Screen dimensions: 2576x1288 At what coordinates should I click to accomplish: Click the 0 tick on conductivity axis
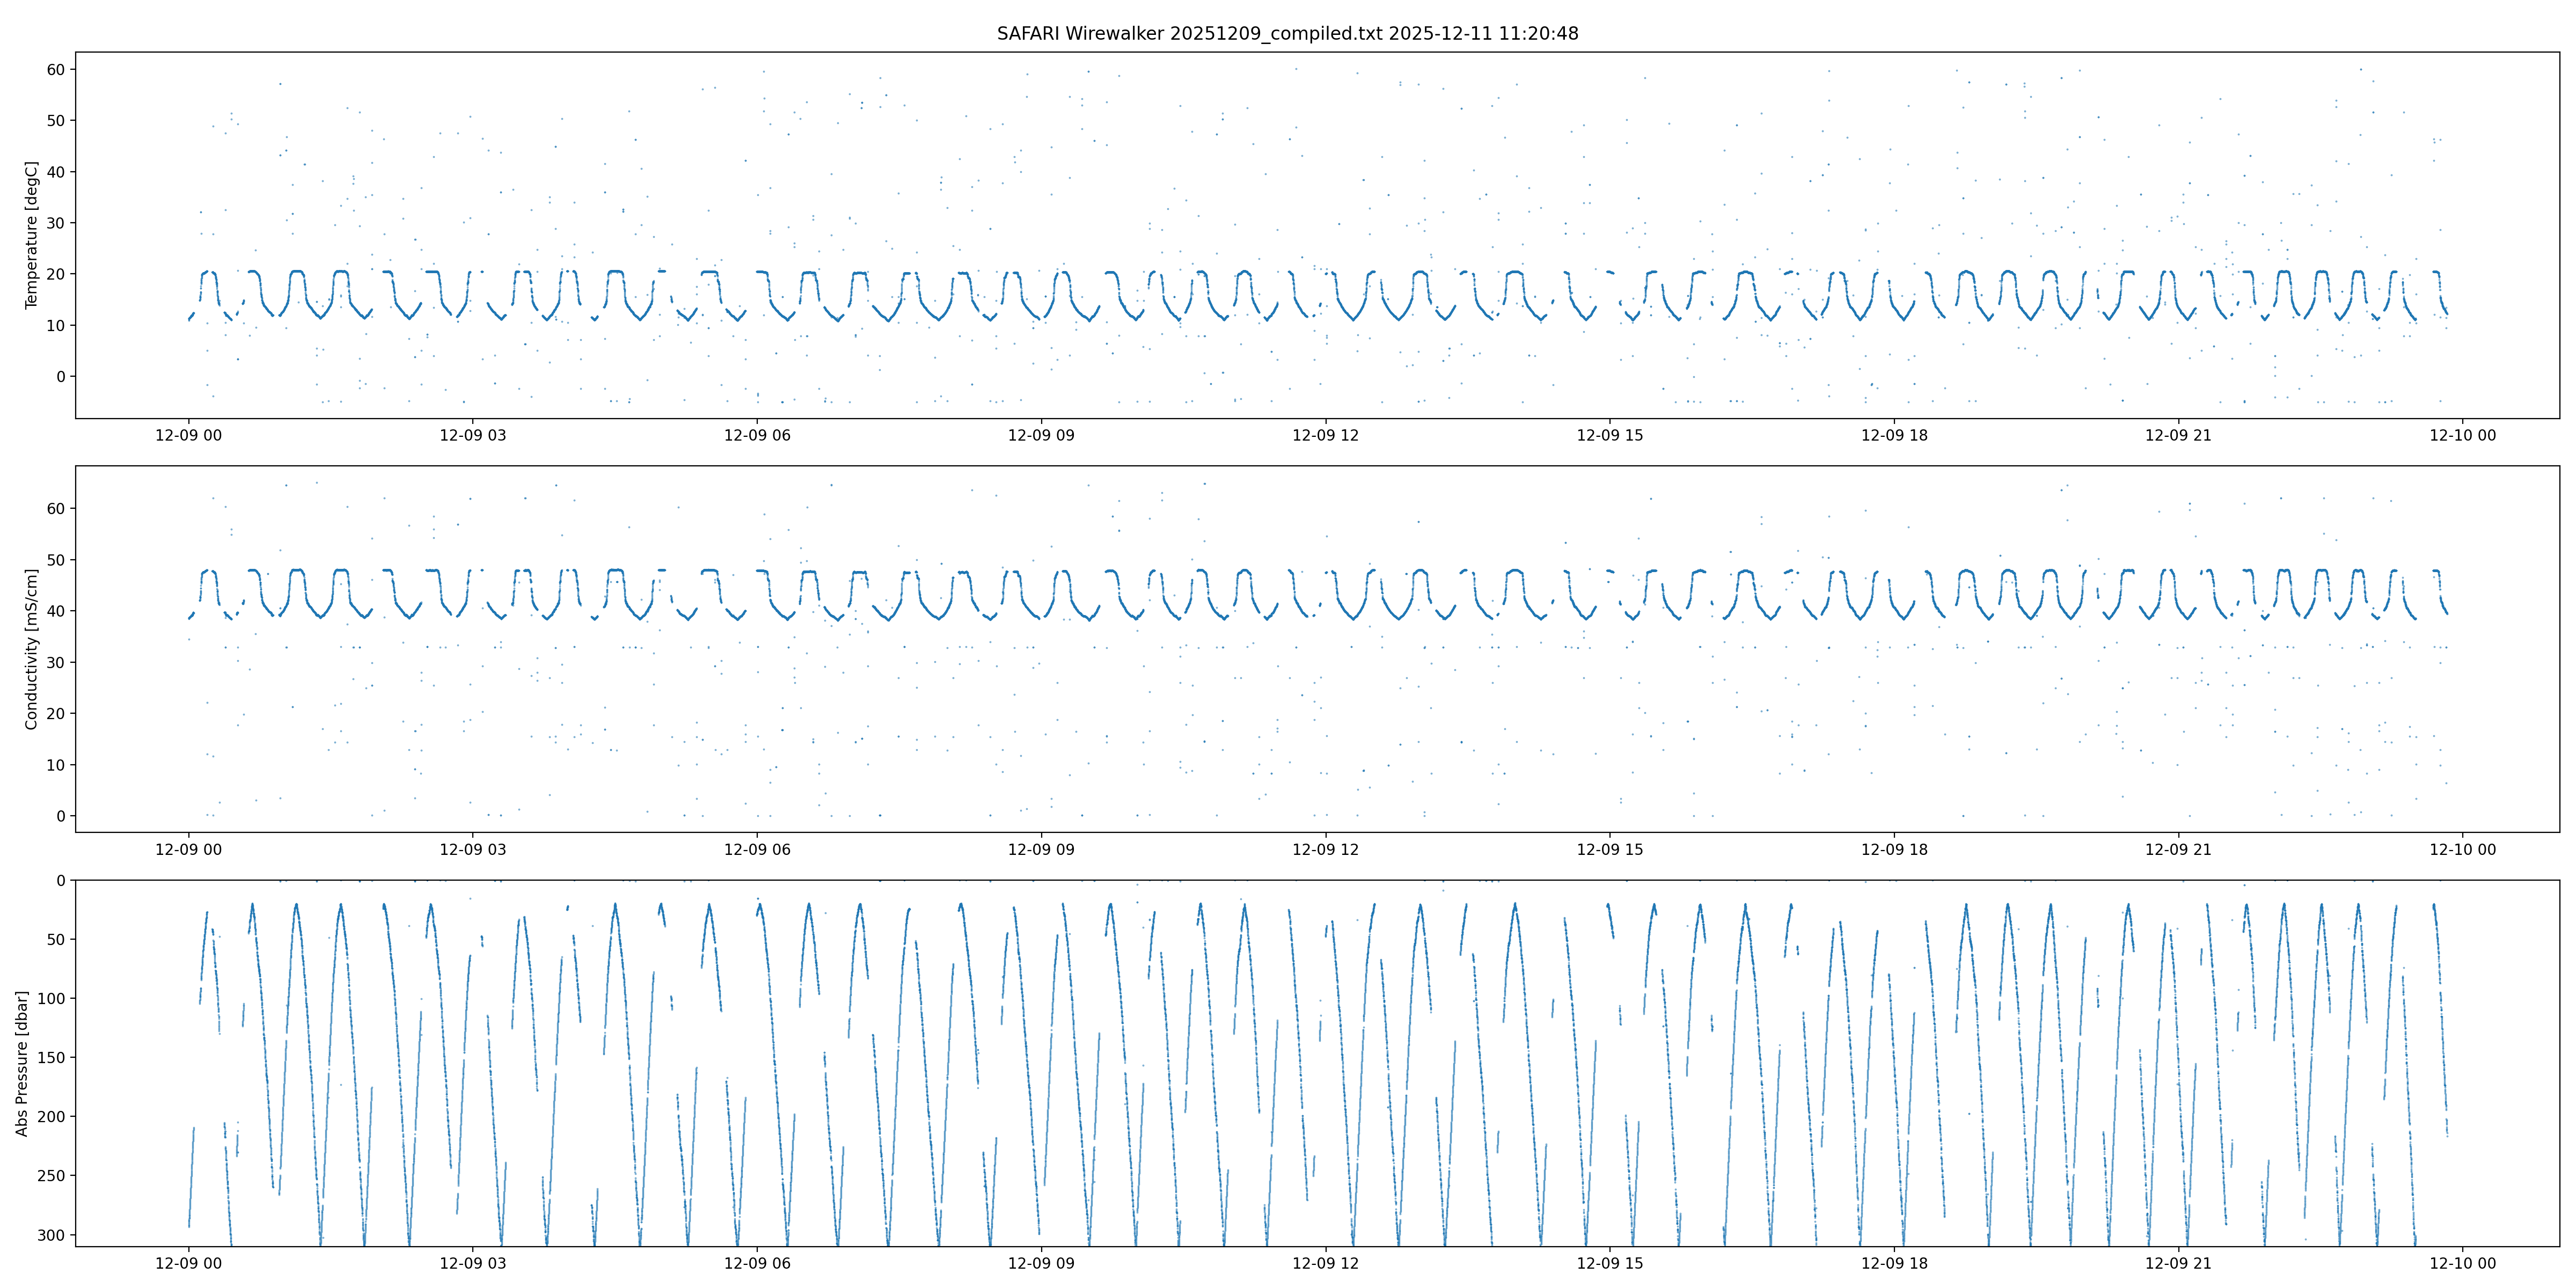[60, 816]
